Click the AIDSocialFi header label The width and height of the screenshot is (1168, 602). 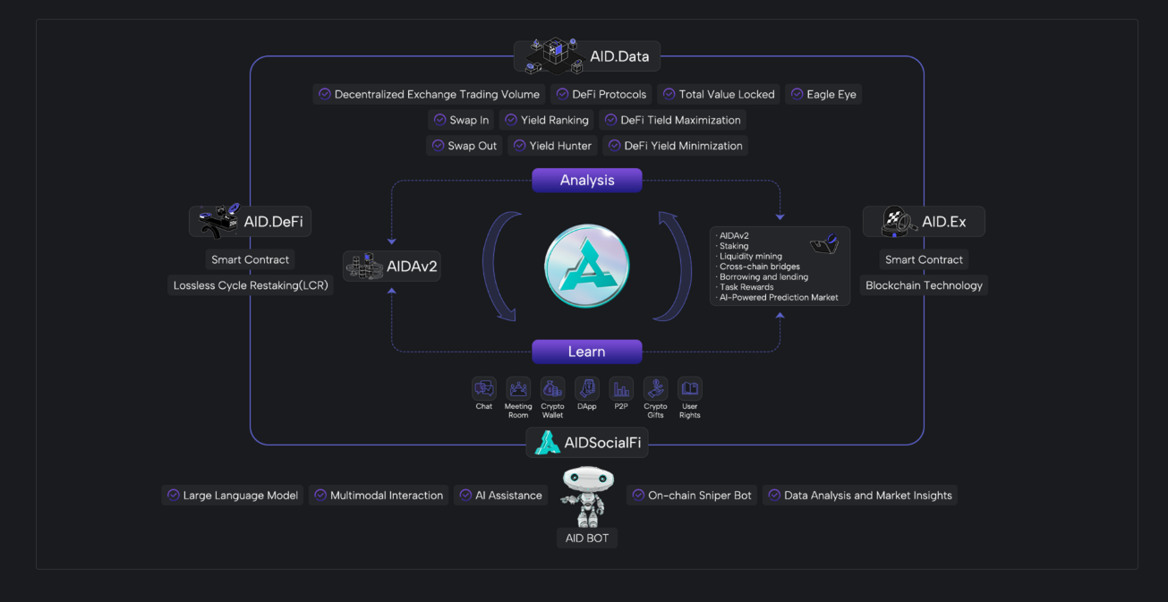(587, 443)
